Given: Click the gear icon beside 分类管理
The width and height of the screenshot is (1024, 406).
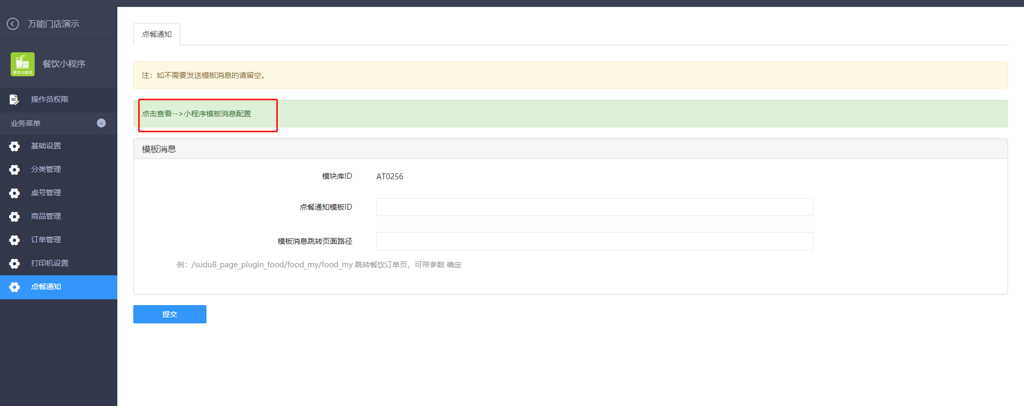Looking at the screenshot, I should [x=14, y=170].
